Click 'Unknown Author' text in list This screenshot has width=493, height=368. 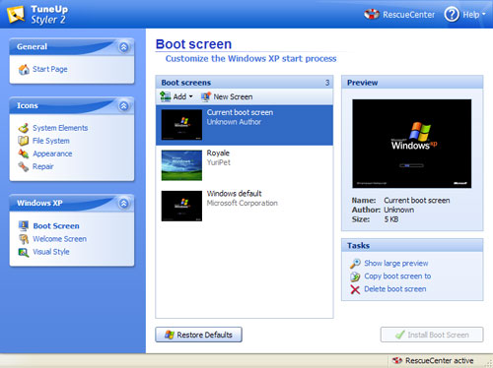click(x=234, y=122)
